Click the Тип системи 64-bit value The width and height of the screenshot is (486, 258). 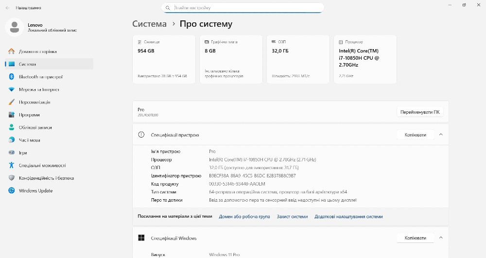point(278,192)
